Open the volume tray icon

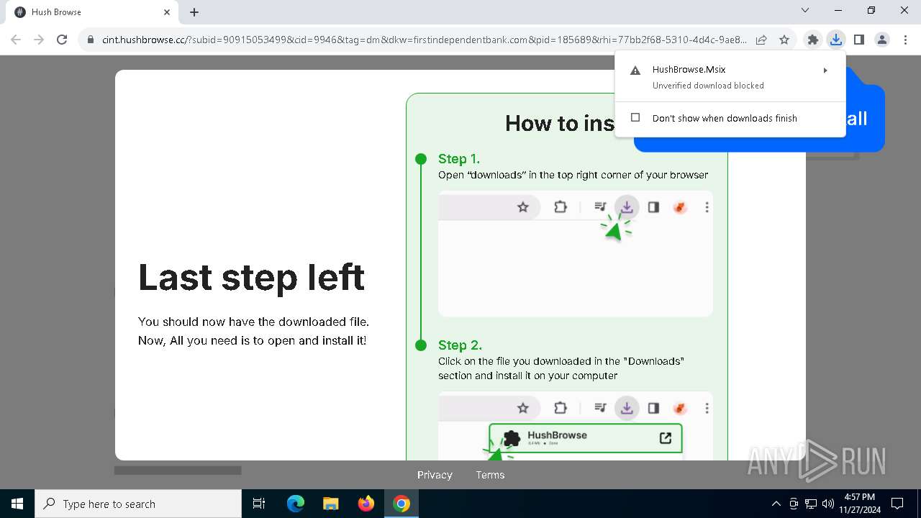[x=827, y=504]
